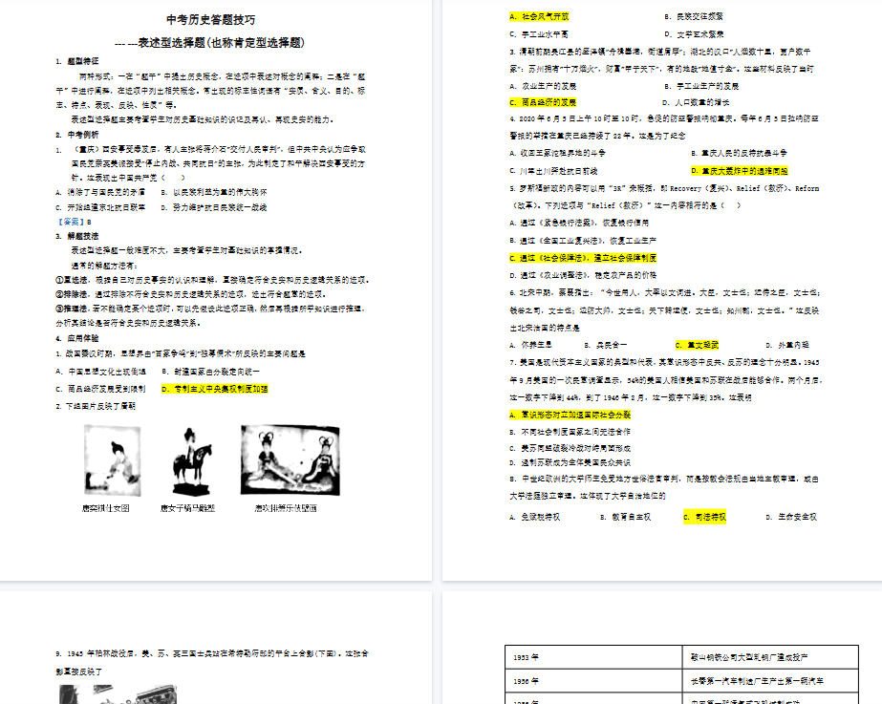Screen dimensions: 882x704
Task: Click the word Recovery in question 5
Action: point(686,189)
